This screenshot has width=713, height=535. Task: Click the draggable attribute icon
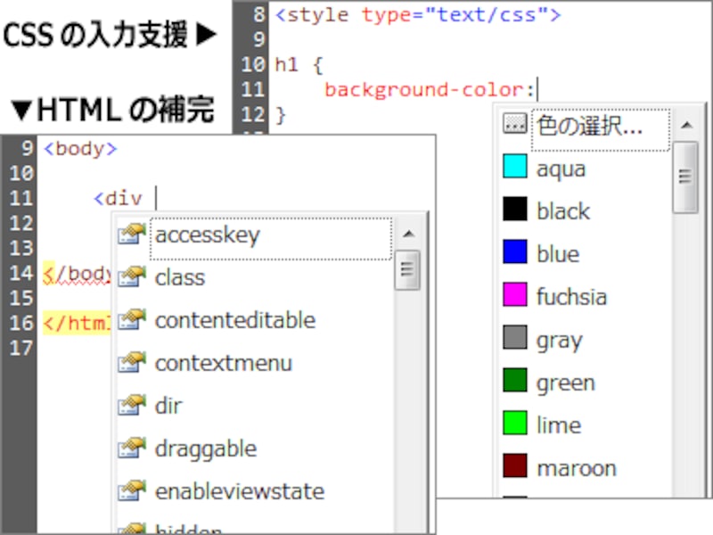132,449
